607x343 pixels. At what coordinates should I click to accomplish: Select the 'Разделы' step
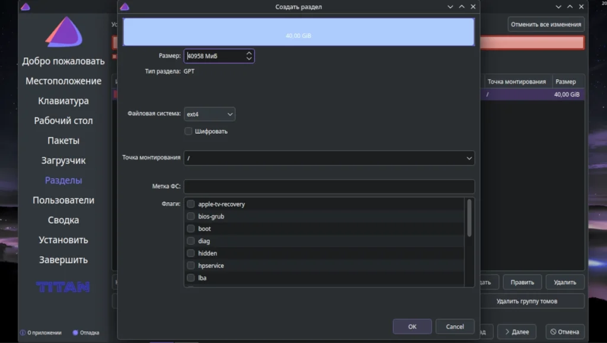click(x=63, y=180)
